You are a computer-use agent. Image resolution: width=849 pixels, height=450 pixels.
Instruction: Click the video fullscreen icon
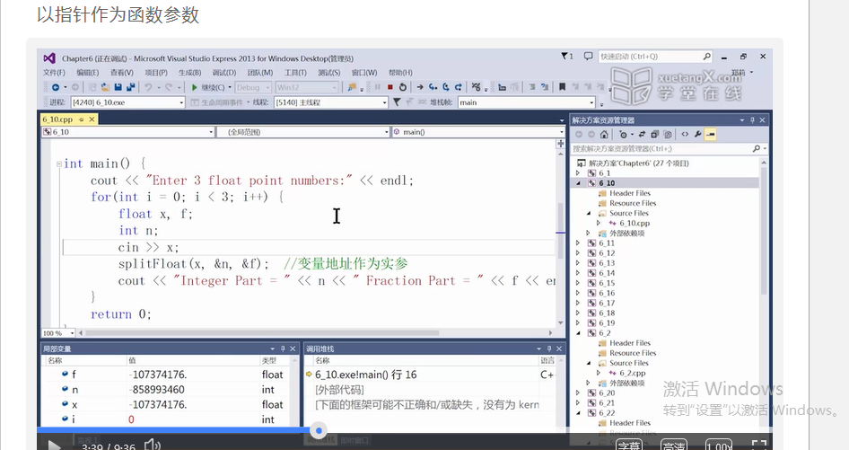(x=759, y=446)
